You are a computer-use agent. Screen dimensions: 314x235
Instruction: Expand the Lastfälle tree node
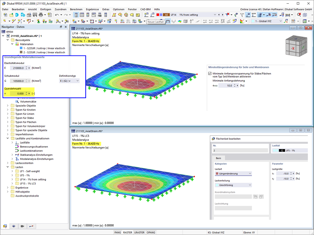[12, 143]
